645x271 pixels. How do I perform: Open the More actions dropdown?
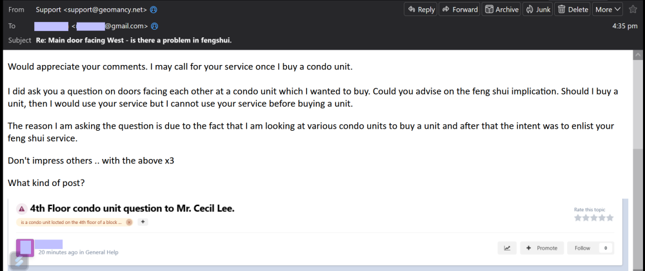coord(608,10)
